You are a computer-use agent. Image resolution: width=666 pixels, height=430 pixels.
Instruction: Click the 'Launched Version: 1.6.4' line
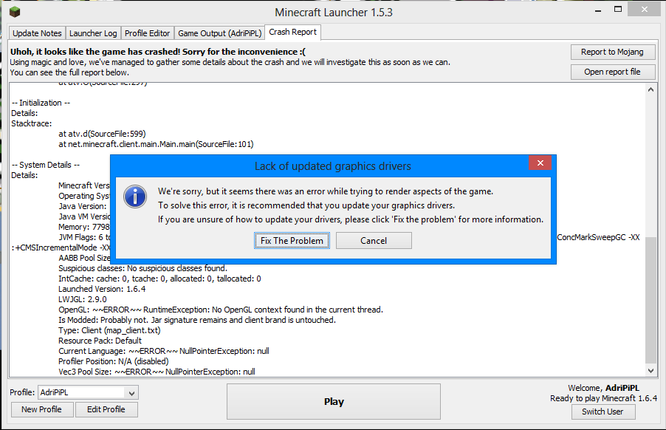[102, 289]
